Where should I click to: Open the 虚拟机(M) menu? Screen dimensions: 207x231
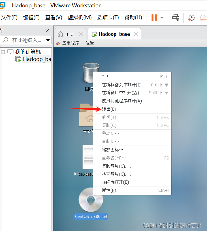click(80, 18)
